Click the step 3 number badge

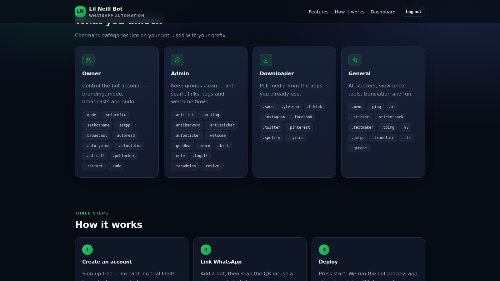click(324, 250)
